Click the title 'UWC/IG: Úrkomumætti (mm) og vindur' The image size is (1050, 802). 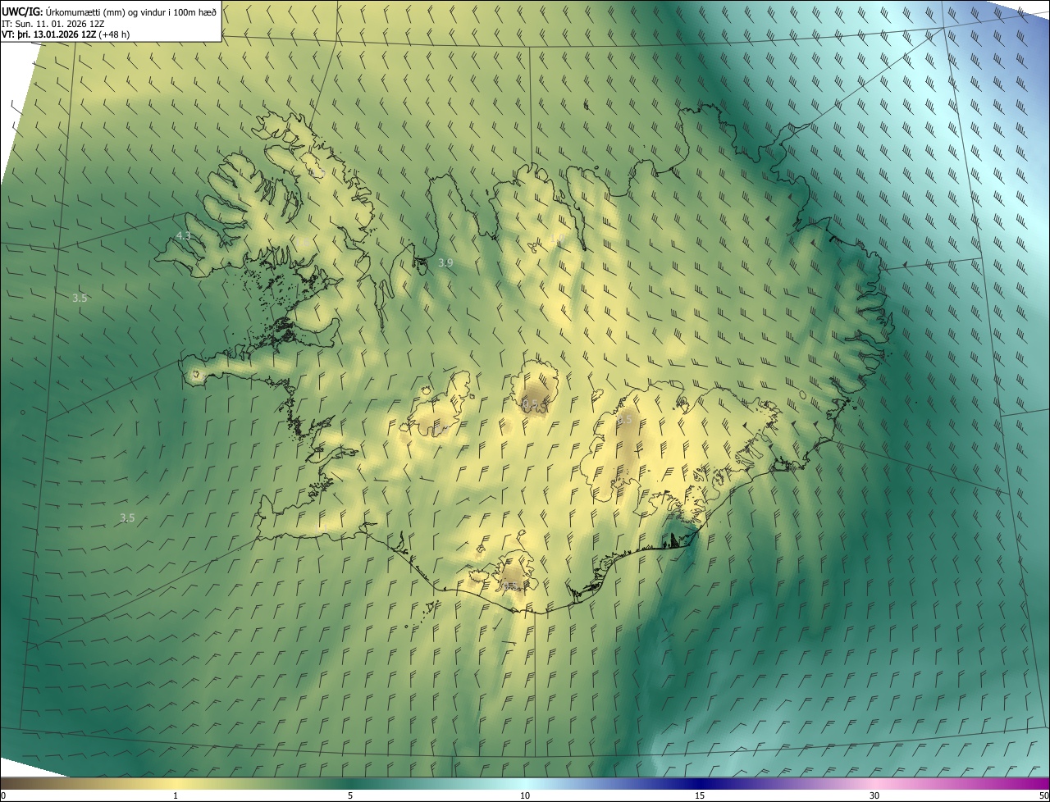point(109,11)
